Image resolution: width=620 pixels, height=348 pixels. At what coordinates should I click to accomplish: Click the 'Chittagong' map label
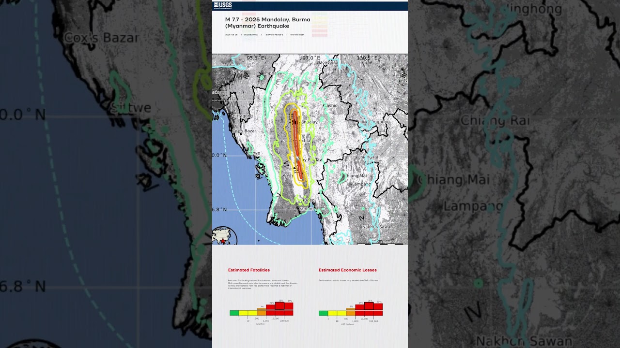tap(242, 116)
